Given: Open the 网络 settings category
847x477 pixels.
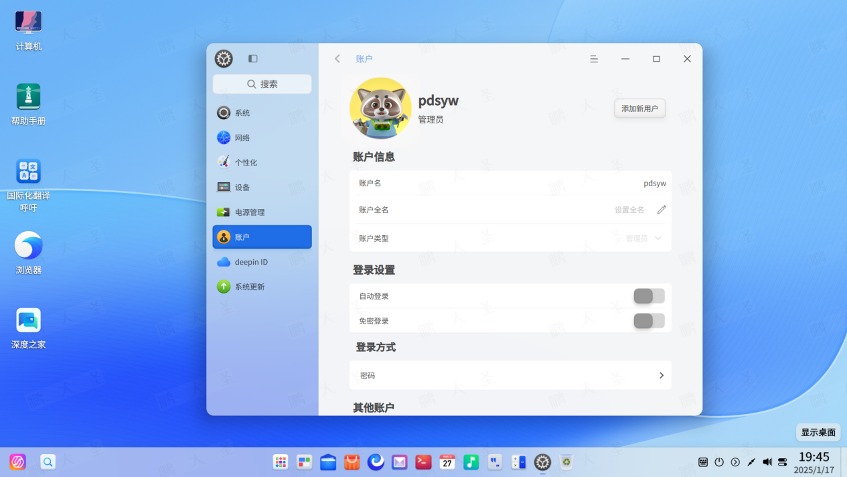Looking at the screenshot, I should coord(262,138).
